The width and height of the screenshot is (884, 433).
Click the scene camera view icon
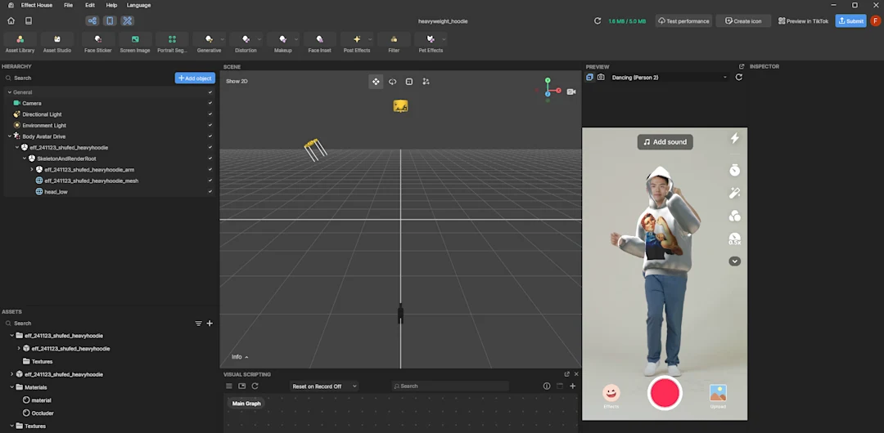pos(571,92)
